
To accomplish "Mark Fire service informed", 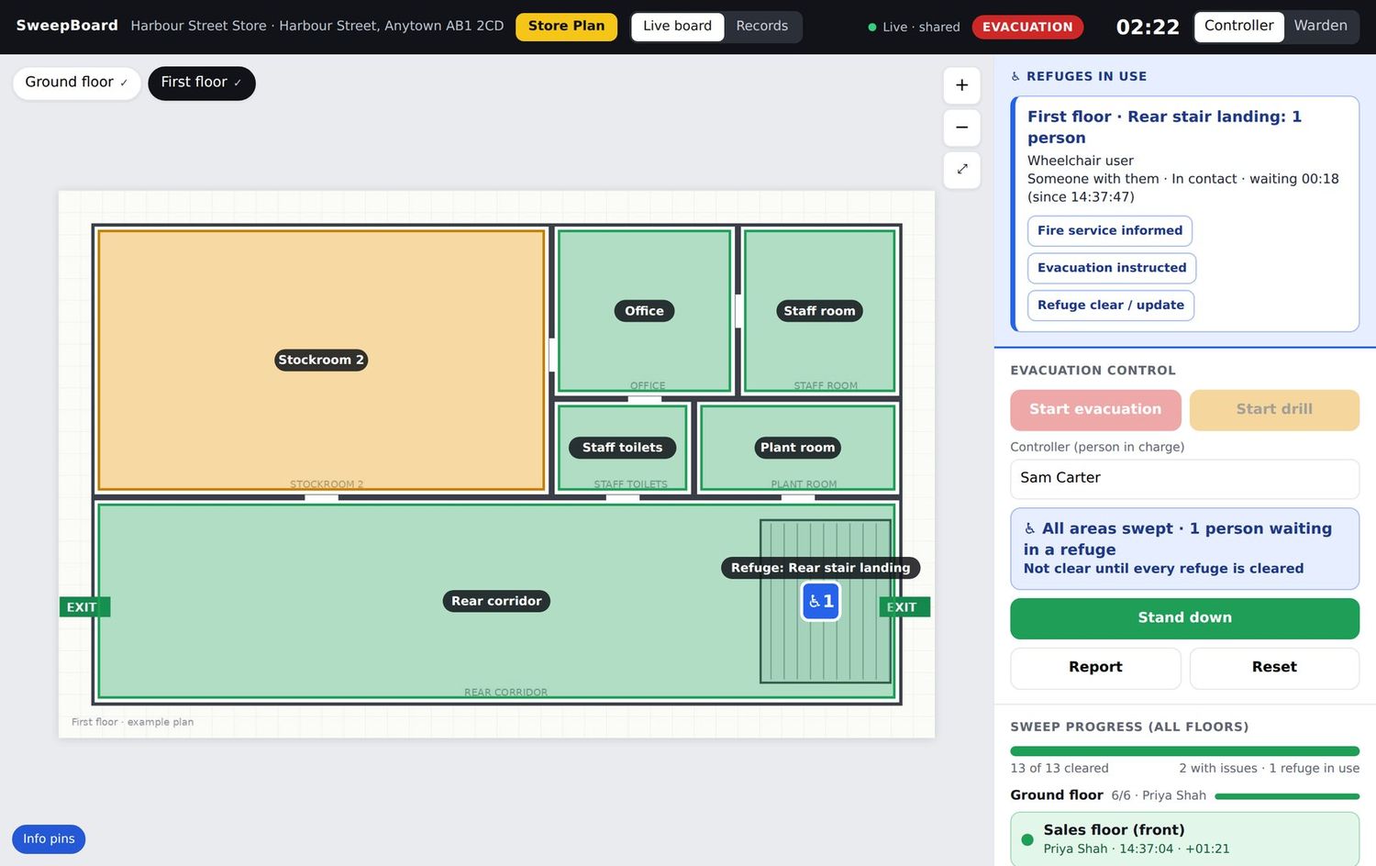I will [x=1110, y=231].
